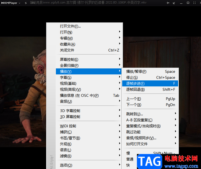The width and height of the screenshot is (201, 169).
Task: Select the highlighted 播放(Y) menu item
Action: [x=89, y=71]
